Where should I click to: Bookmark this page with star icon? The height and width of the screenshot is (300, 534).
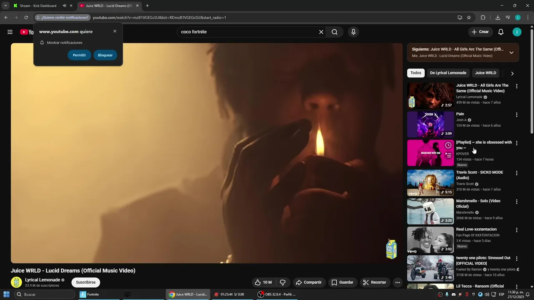coord(469,17)
